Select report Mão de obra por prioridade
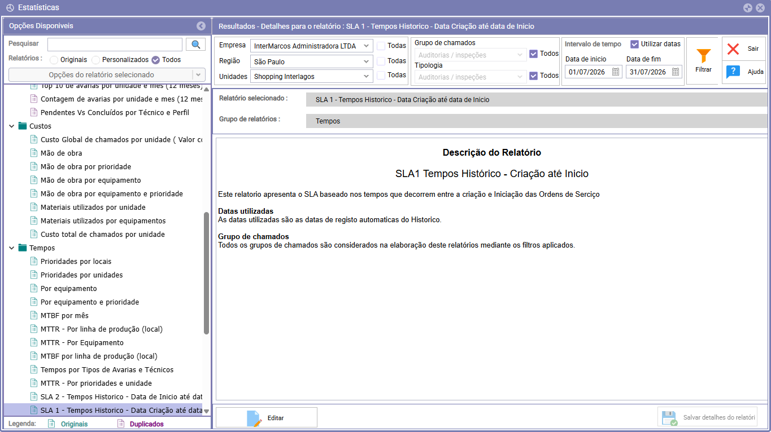 tap(86, 166)
